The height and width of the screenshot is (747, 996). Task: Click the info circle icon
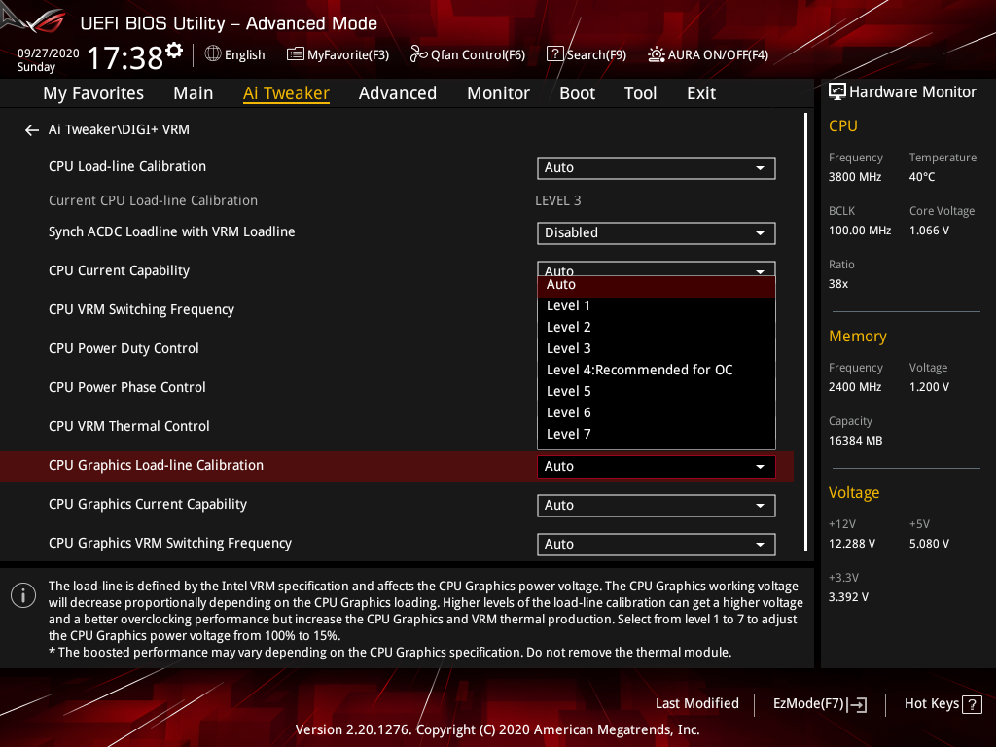tap(23, 595)
